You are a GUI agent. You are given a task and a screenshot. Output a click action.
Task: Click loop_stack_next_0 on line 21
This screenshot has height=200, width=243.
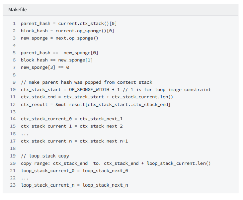pyautogui.click(x=105, y=171)
